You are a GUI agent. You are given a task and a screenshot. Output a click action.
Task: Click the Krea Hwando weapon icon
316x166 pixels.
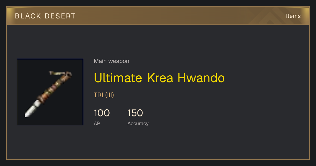(50, 92)
